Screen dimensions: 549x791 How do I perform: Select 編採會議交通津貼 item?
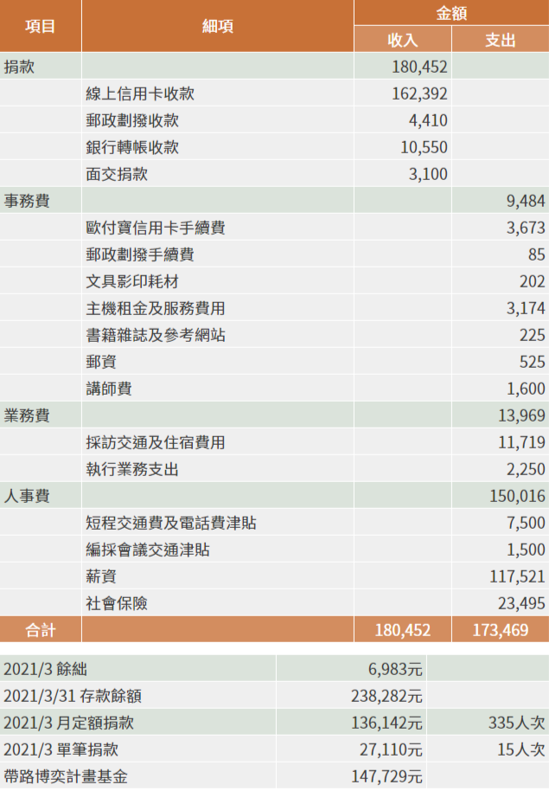click(148, 550)
